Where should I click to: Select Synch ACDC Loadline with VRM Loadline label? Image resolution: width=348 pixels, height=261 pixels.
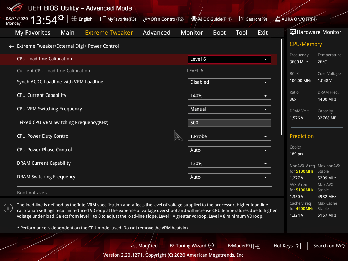[60, 82]
